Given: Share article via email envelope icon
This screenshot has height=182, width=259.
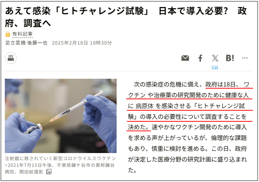Looking at the screenshot, I should click(185, 58).
